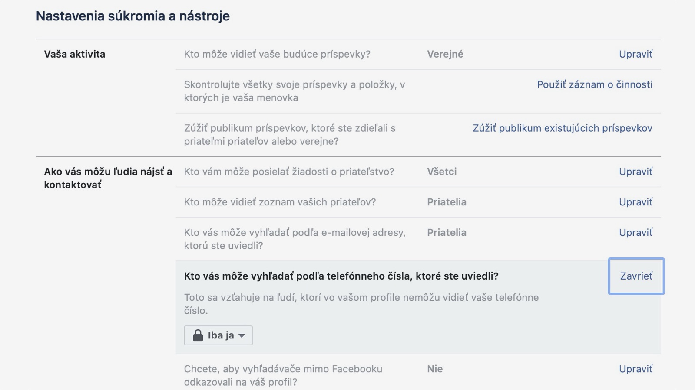Click Zavrieť to collapse phone number setting
The height and width of the screenshot is (390, 695).
click(636, 276)
